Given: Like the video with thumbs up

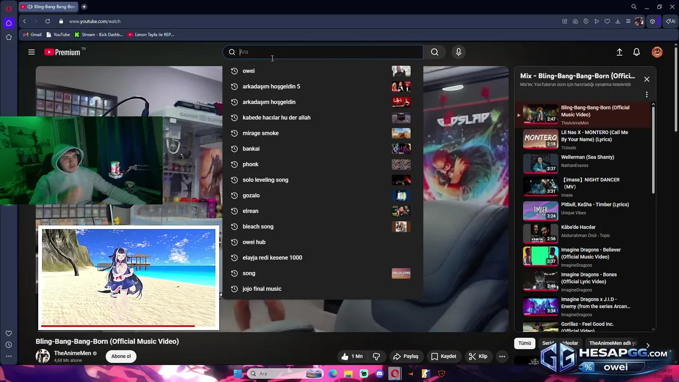Looking at the screenshot, I should (x=352, y=357).
